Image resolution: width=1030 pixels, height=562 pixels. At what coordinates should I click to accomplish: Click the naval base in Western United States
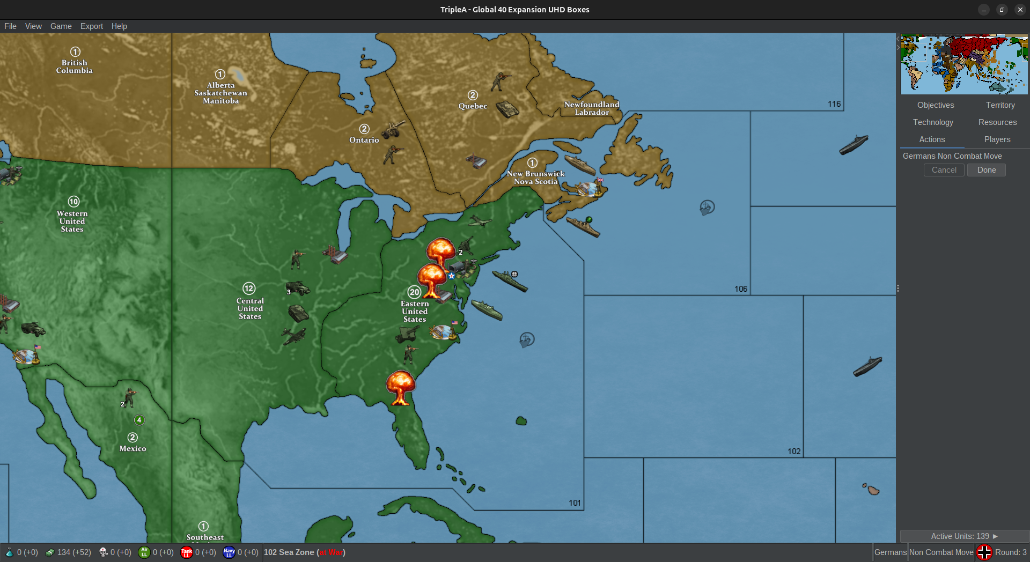tap(26, 355)
